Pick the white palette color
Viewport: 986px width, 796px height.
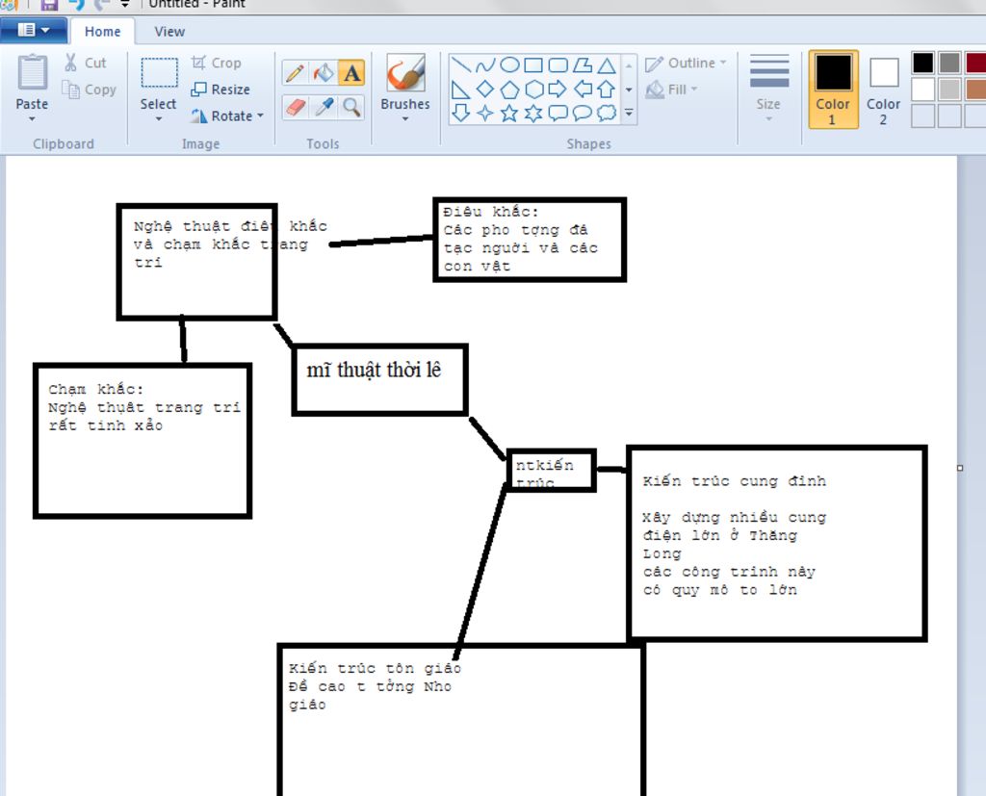click(x=922, y=90)
